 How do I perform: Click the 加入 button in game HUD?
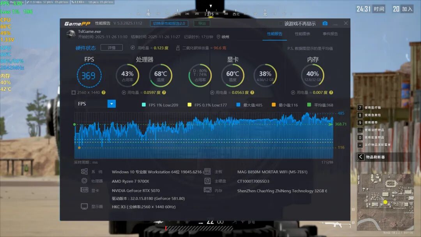point(407,9)
